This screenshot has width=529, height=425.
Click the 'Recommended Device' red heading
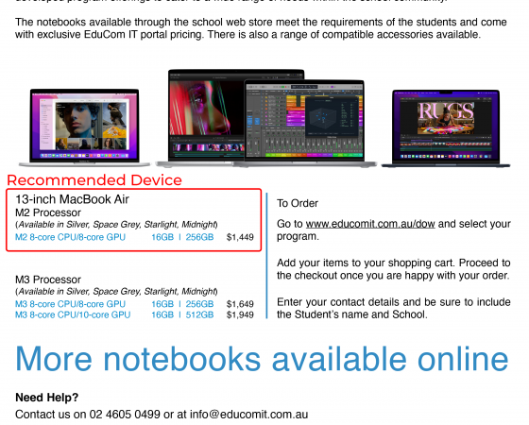[94, 180]
